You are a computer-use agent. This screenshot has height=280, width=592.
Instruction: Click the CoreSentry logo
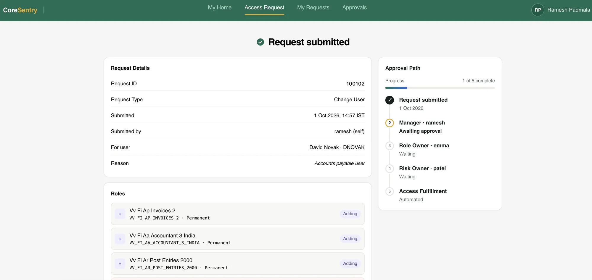pyautogui.click(x=20, y=10)
